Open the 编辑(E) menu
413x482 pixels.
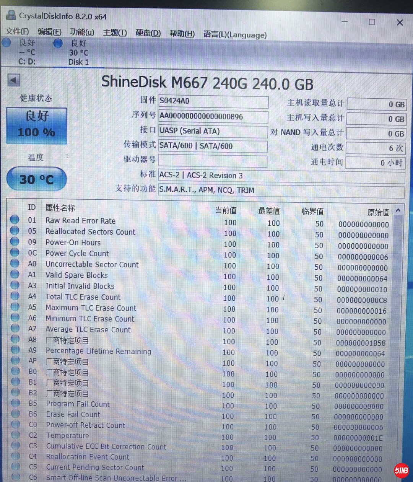click(49, 32)
